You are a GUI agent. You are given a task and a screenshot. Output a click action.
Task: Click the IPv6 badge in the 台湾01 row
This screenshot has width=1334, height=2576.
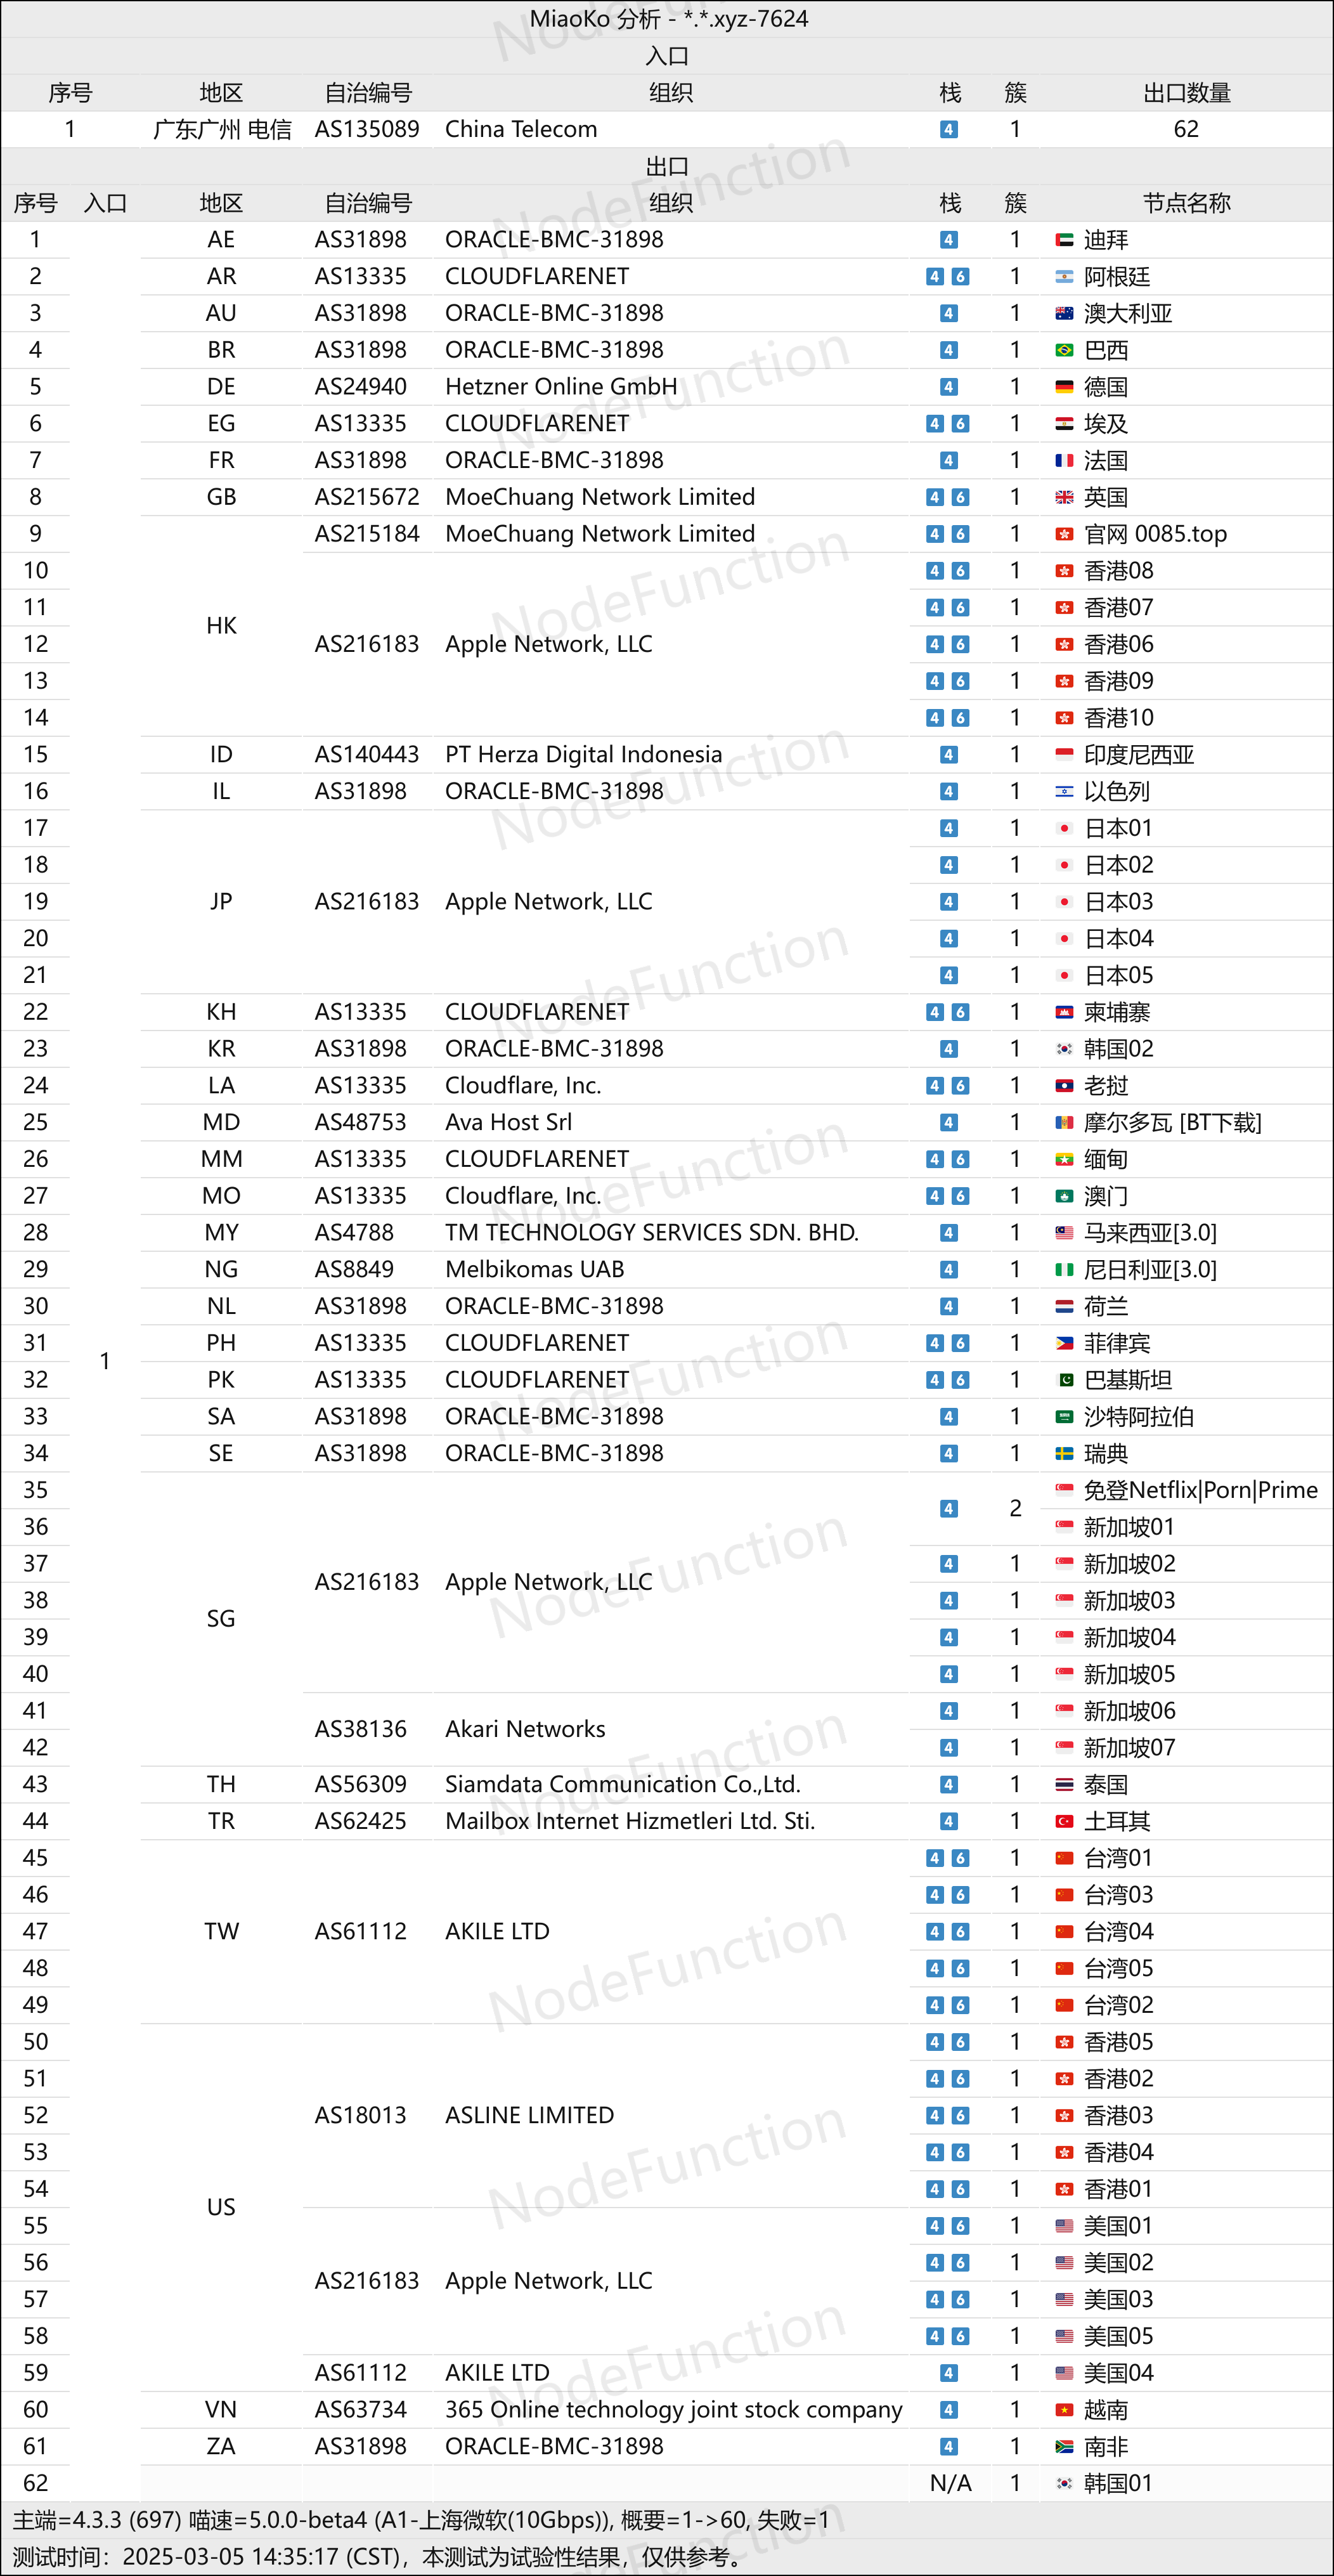[x=960, y=1858]
